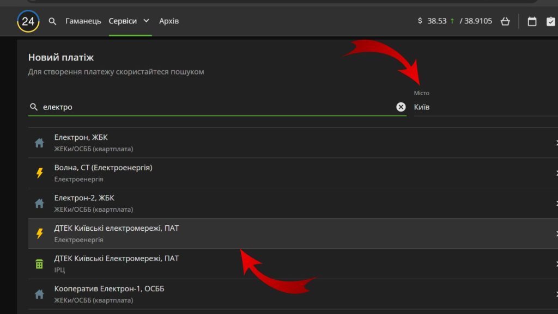Viewport: 558px width, 314px height.
Task: Click magnifier icon inside payment search field
Action: pos(34,107)
